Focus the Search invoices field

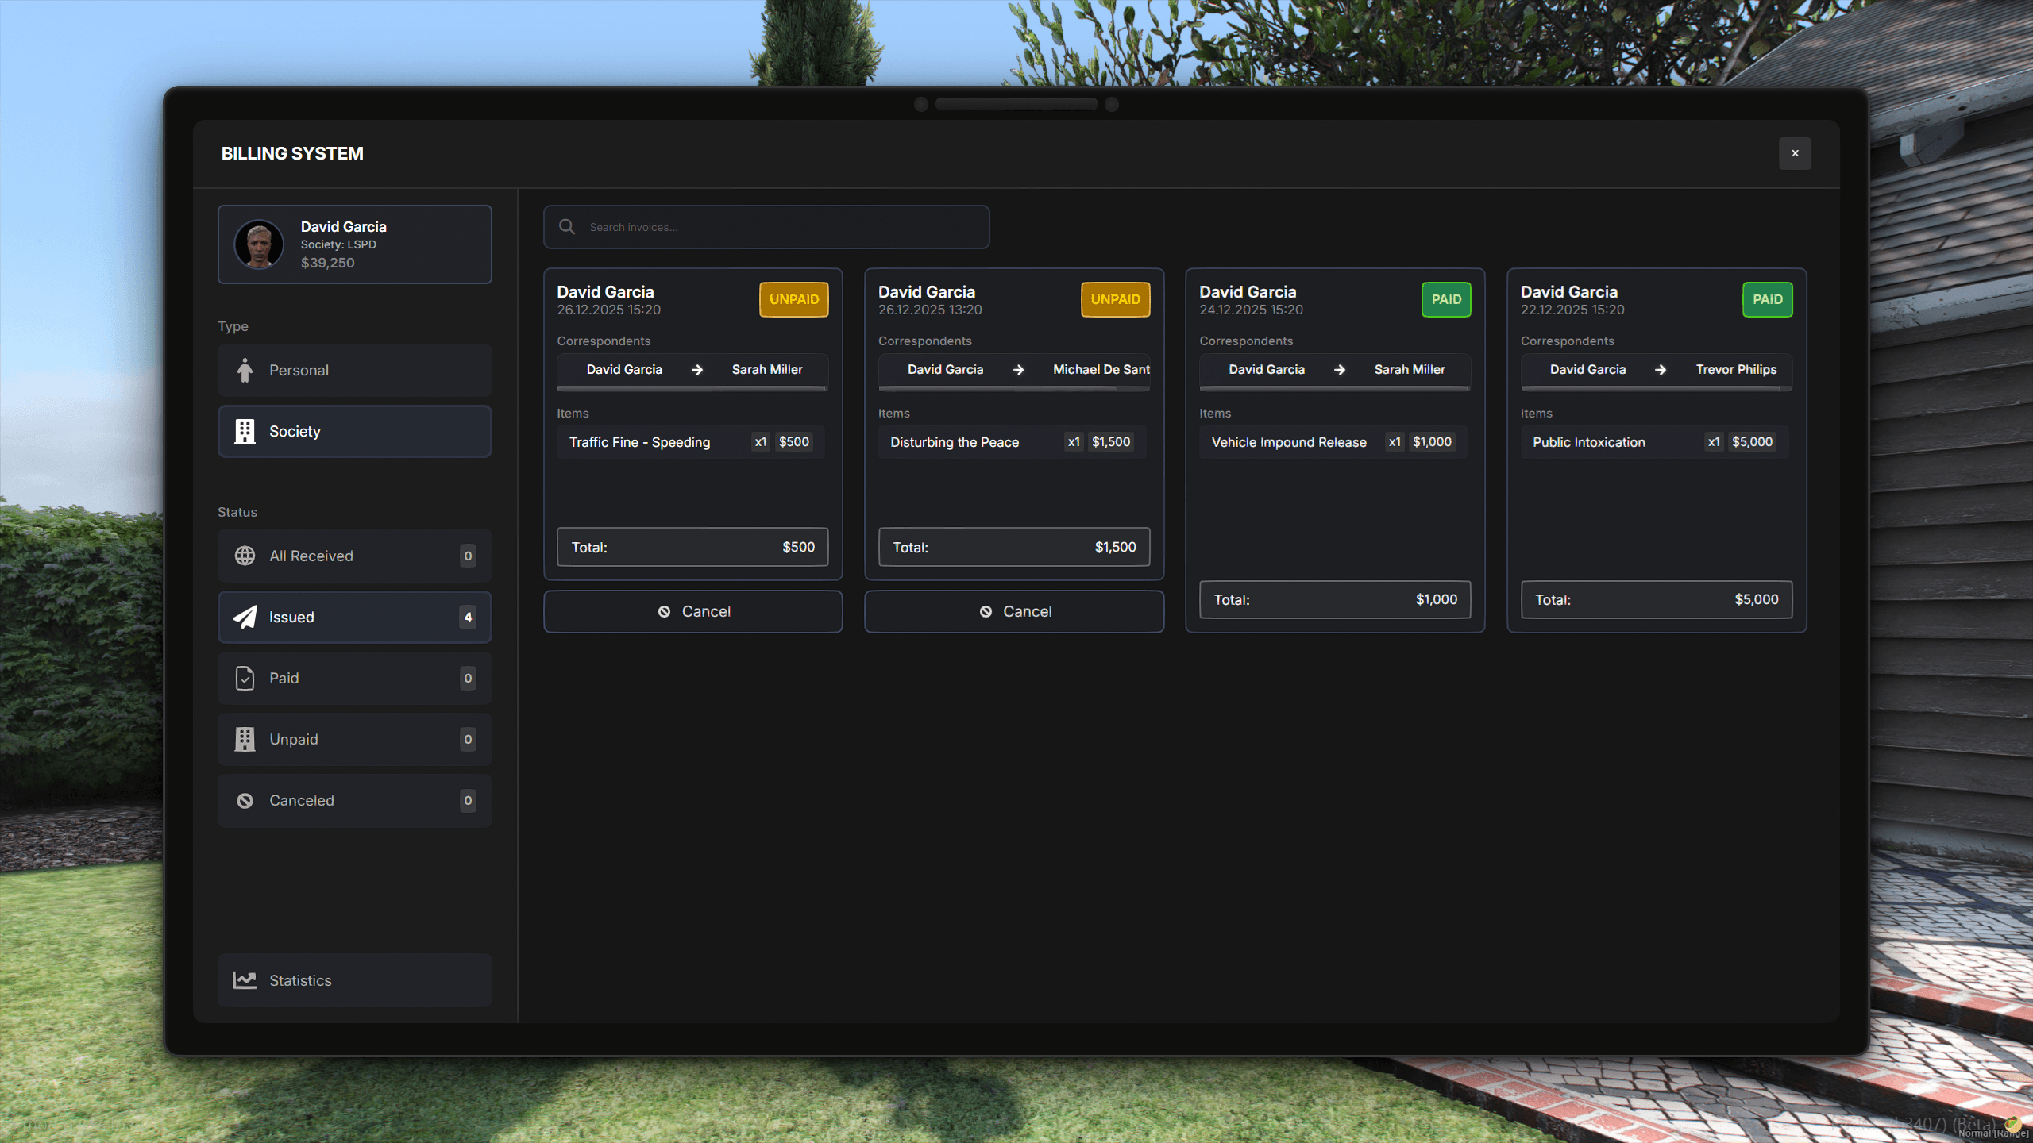(x=766, y=227)
